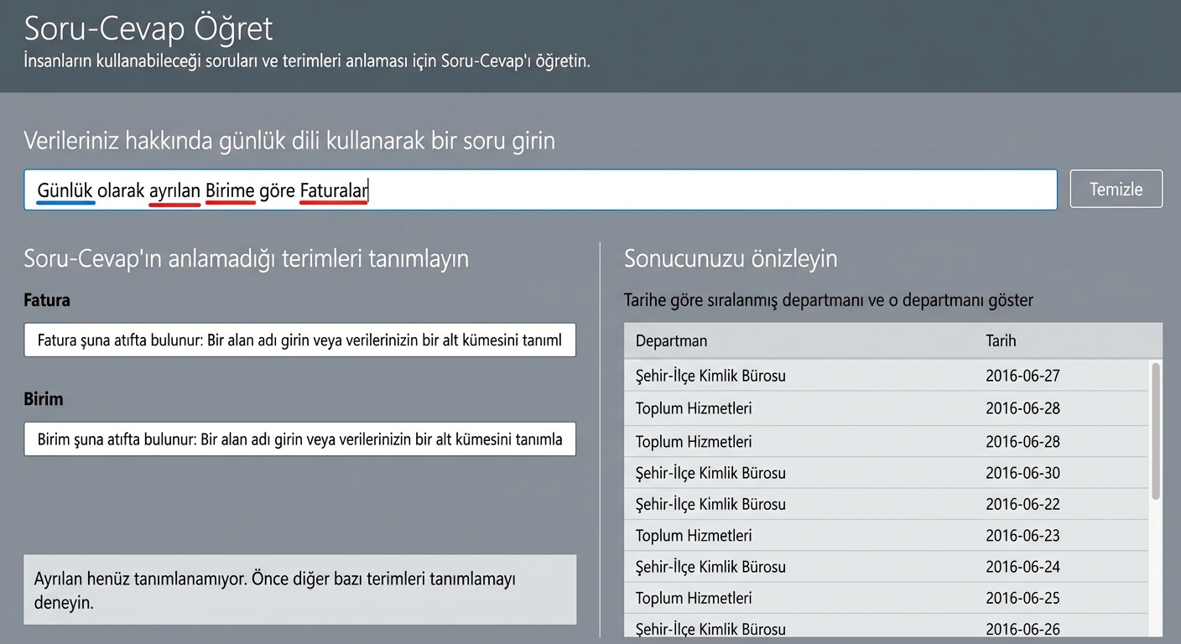Image resolution: width=1181 pixels, height=644 pixels.
Task: Select the red-underlined term "ayrılan"
Action: pyautogui.click(x=176, y=190)
